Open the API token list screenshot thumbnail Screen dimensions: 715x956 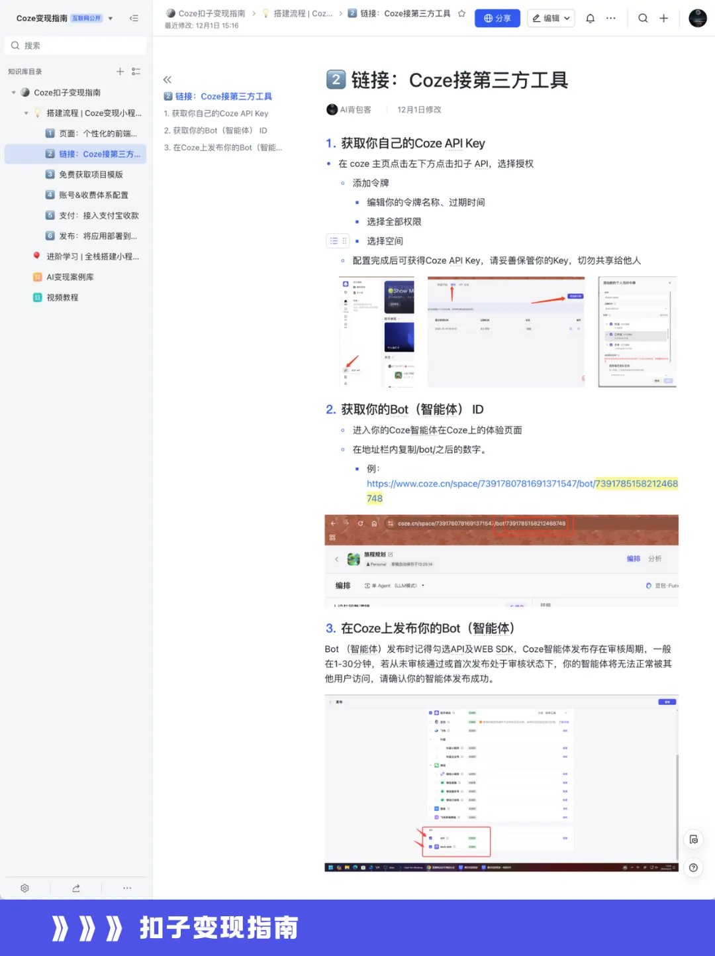point(506,332)
